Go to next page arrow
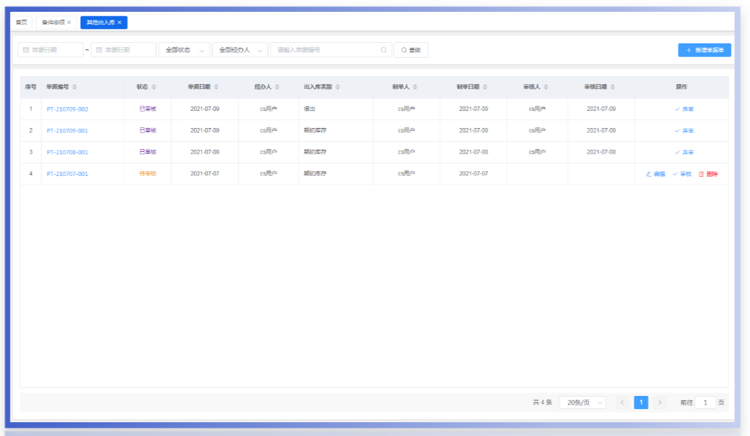 pyautogui.click(x=660, y=403)
